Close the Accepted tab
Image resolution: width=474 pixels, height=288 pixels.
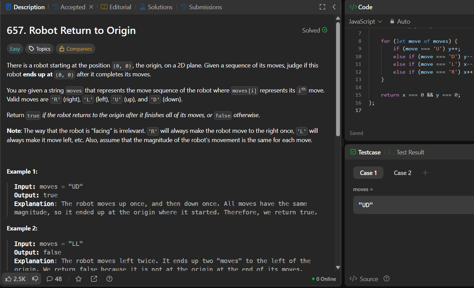point(90,7)
